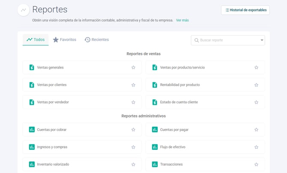
Task: Click the Estado de cuenta cliente icon
Action: point(155,102)
